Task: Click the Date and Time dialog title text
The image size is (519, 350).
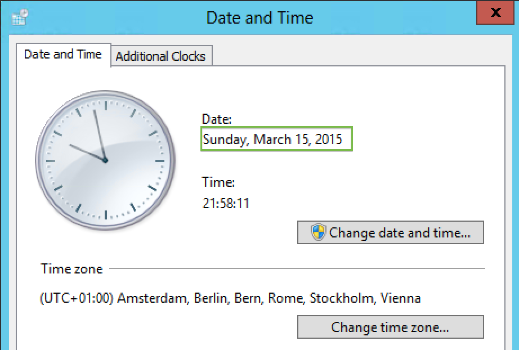Action: pyautogui.click(x=259, y=17)
